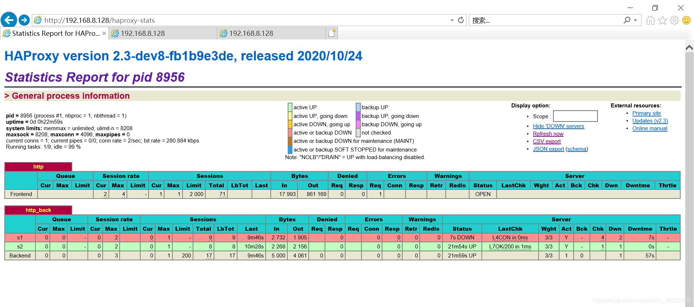Click the 21m59s UP Backend status cell

click(x=462, y=256)
